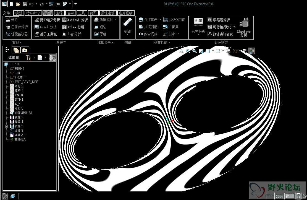Click the repaint icon in graphics toolbar
The width and height of the screenshot is (307, 200).
201,51
